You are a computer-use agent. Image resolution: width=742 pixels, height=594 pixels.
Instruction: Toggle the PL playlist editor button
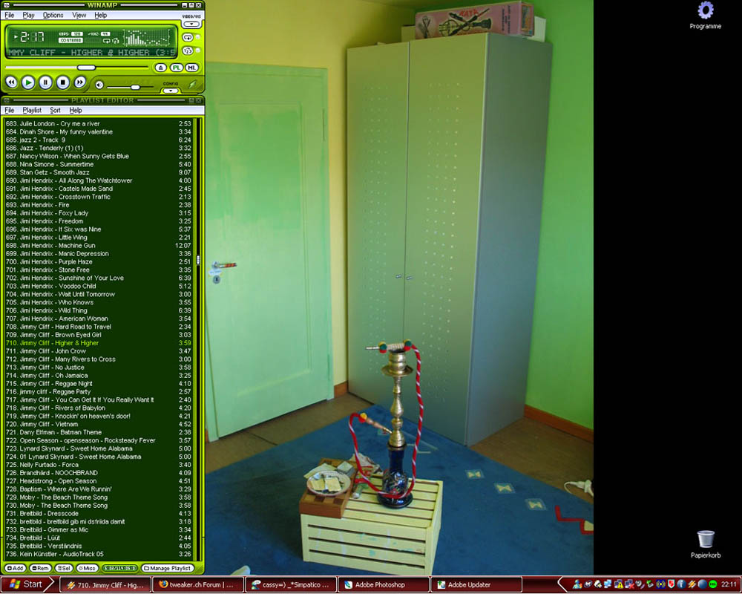point(177,68)
